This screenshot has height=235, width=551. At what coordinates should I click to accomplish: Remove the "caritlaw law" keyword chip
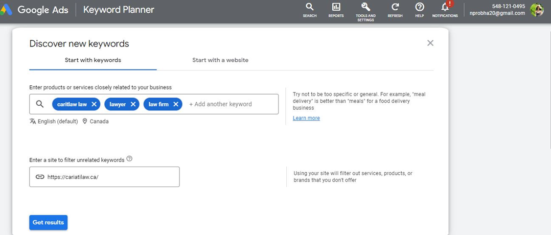(94, 104)
